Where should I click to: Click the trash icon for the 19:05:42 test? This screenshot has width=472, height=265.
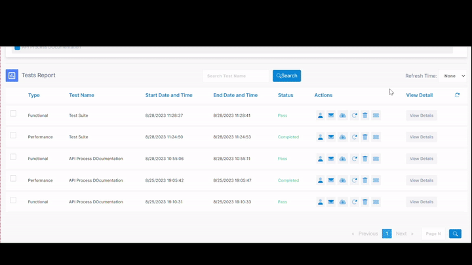(x=365, y=180)
